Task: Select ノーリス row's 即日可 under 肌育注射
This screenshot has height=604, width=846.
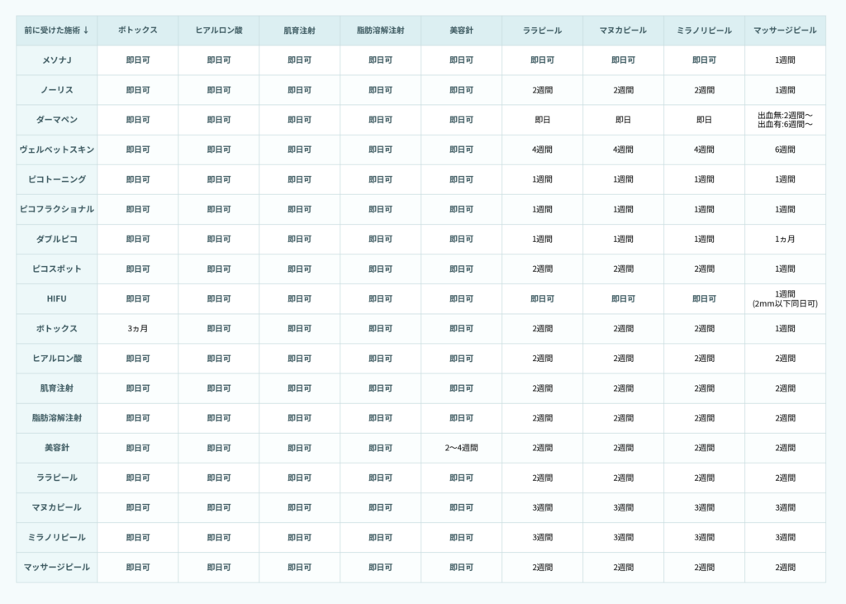Action: tap(299, 90)
